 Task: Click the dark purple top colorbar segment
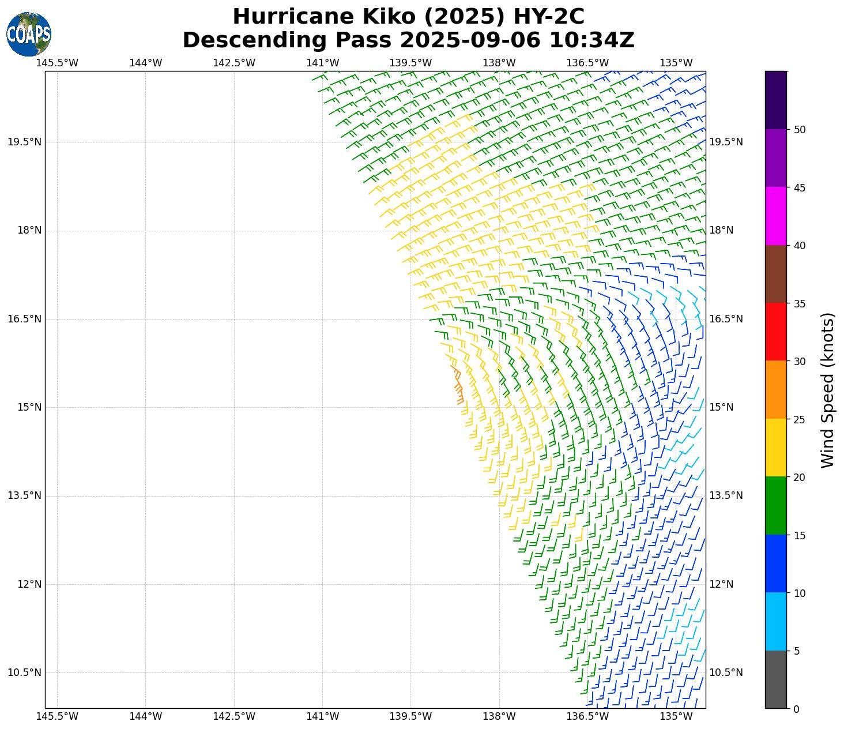[x=775, y=100]
